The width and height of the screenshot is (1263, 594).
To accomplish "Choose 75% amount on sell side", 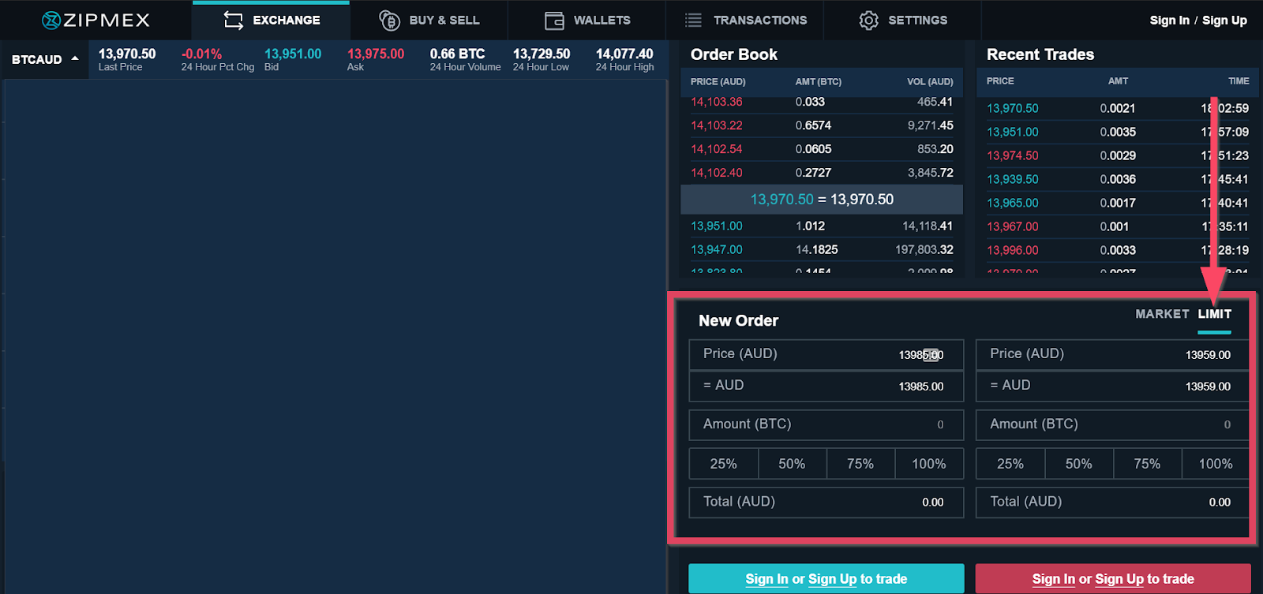I will (x=1147, y=464).
